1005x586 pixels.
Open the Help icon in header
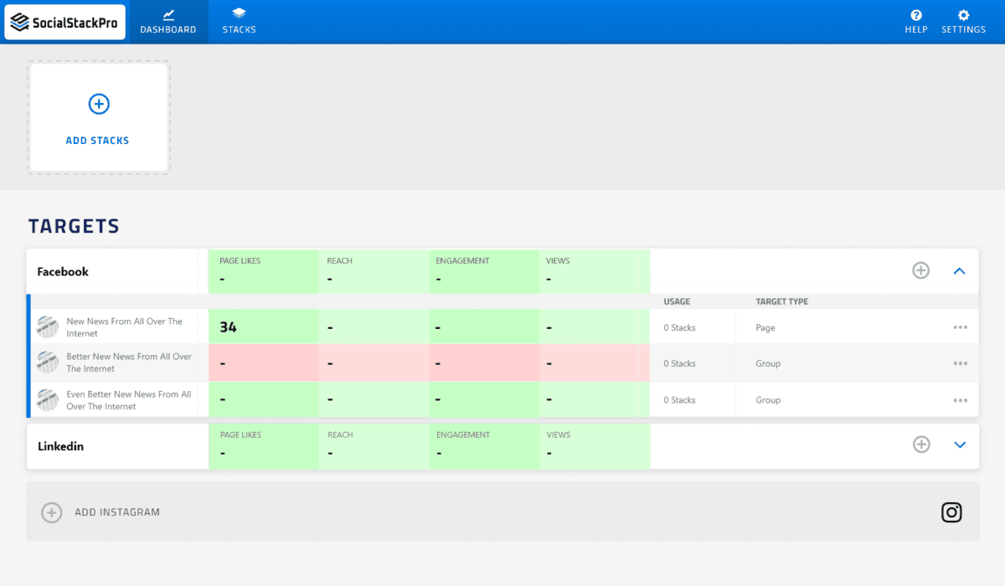point(916,15)
